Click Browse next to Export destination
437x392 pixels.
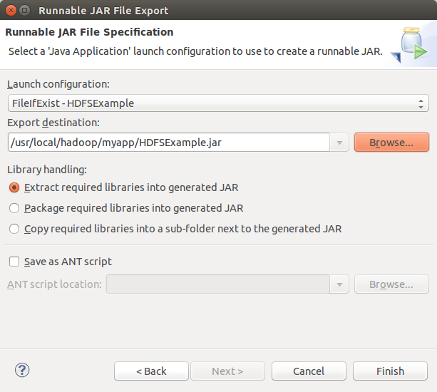391,143
